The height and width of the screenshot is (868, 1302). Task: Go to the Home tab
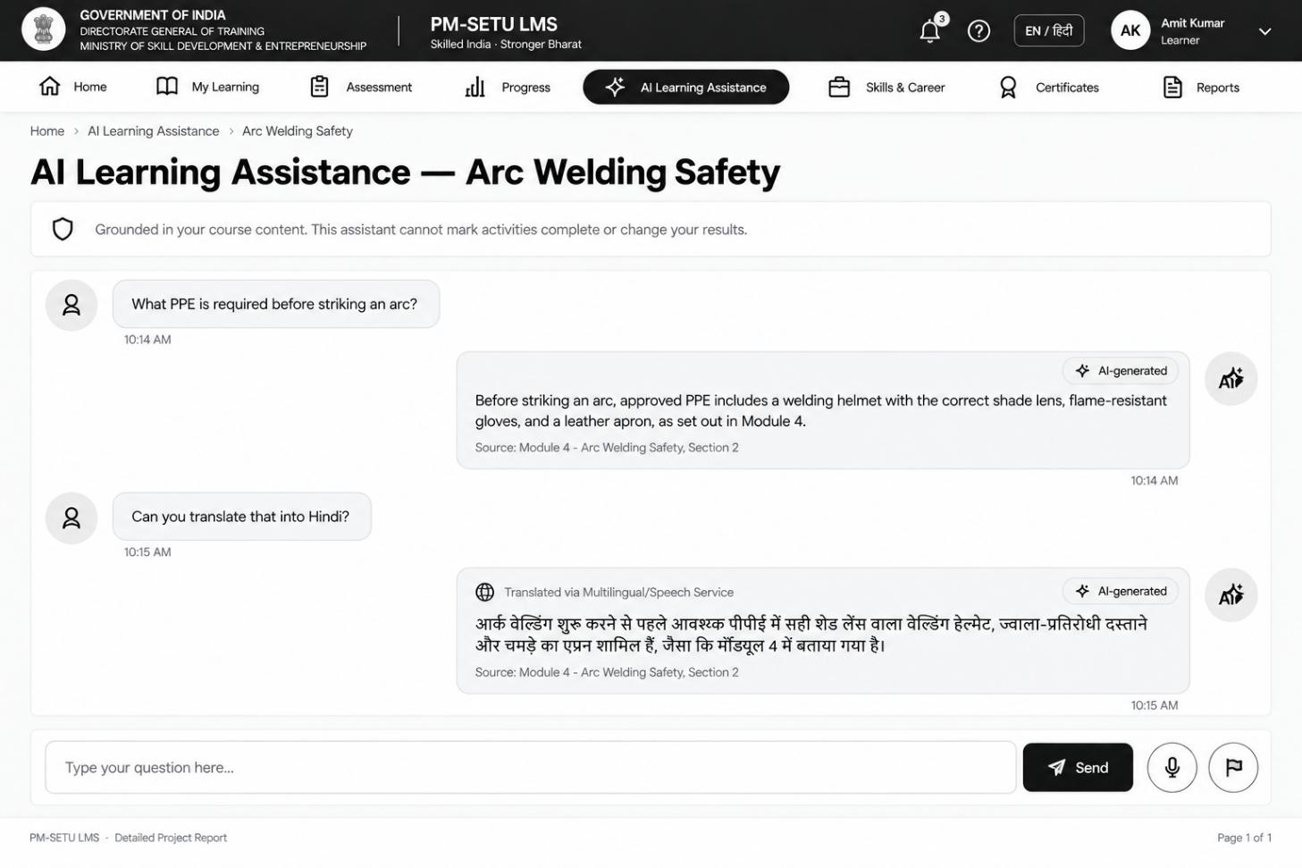(73, 87)
